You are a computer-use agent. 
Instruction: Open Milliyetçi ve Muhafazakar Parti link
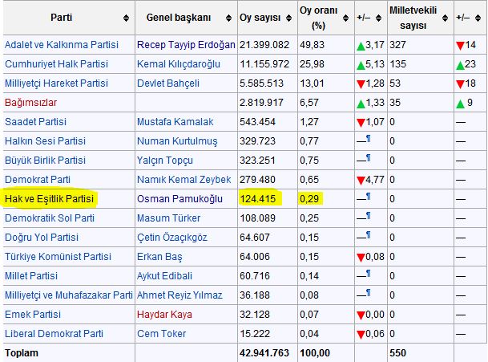[x=69, y=295]
